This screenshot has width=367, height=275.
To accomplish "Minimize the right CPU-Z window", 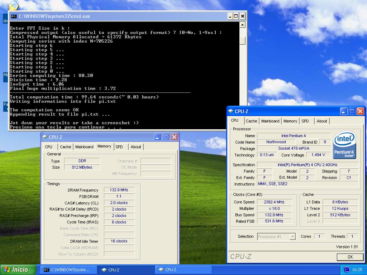I will pyautogui.click(x=344, y=111).
